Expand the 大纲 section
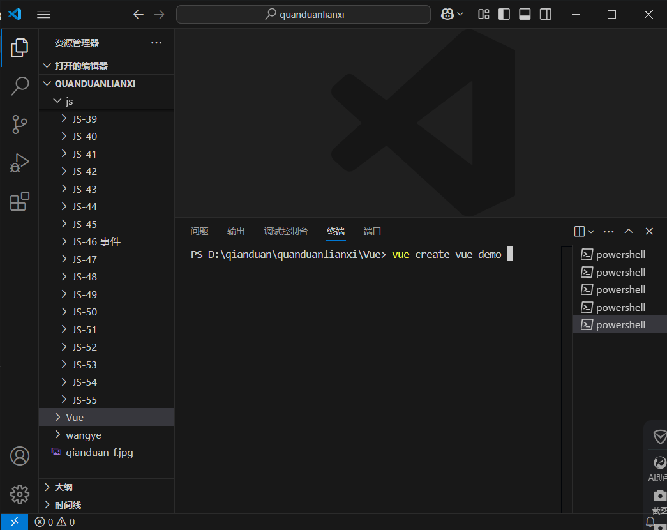 [x=107, y=487]
